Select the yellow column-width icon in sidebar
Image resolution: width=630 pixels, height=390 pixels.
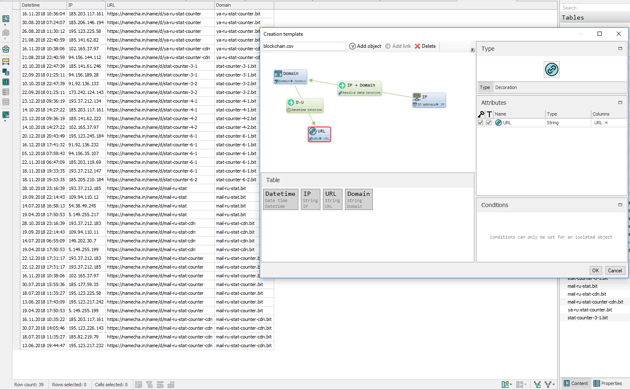(6, 62)
